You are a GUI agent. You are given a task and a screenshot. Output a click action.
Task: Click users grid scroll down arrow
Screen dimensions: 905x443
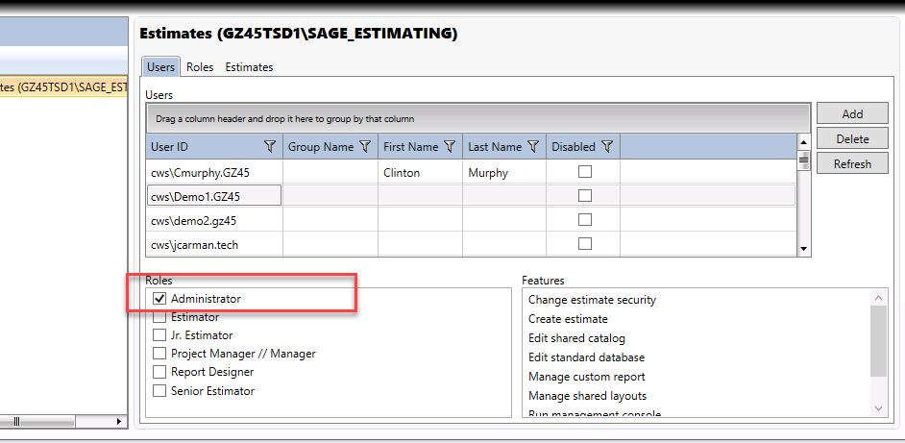(x=803, y=249)
